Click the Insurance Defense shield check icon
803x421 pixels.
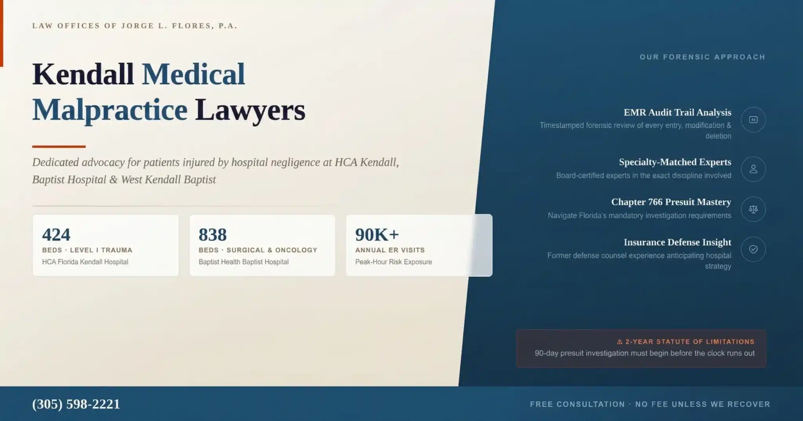[x=753, y=249]
